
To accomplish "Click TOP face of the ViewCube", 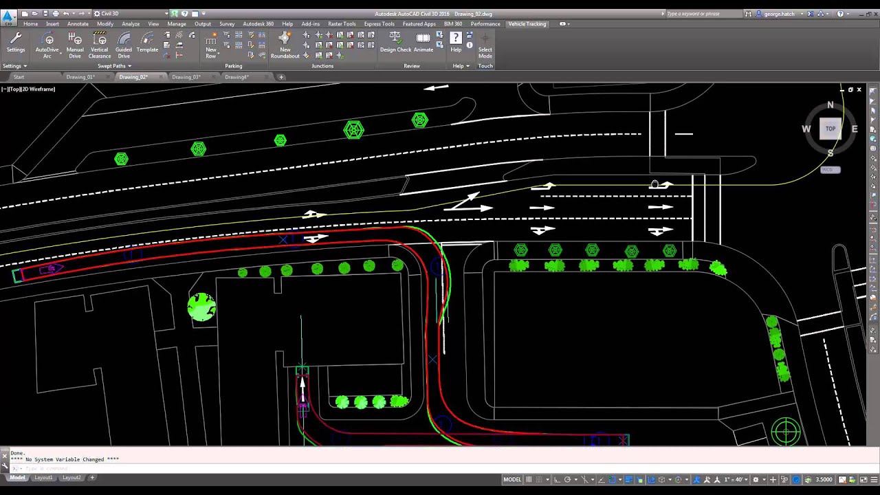I will coord(830,129).
